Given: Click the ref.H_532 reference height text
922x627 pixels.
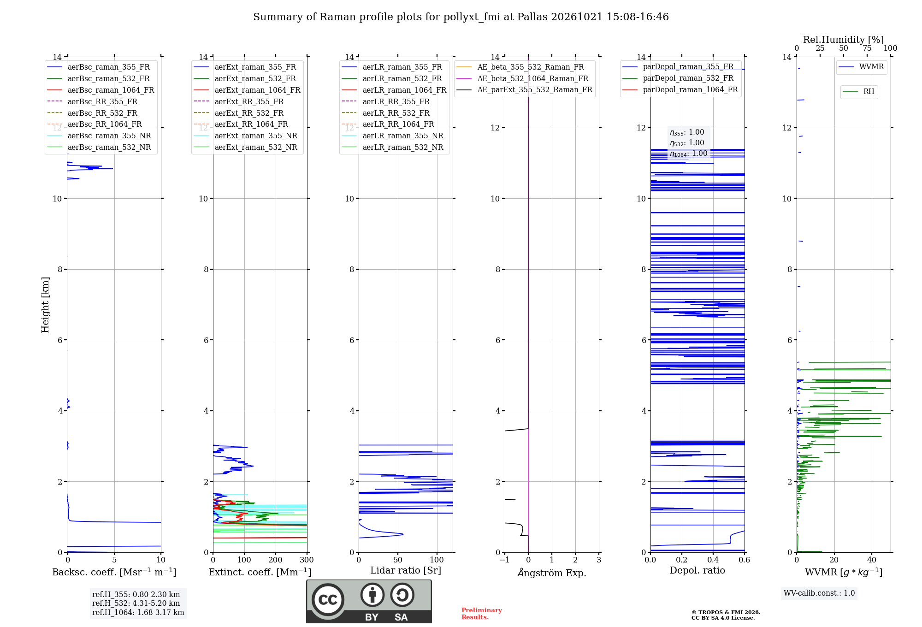Looking at the screenshot, I should 136,603.
